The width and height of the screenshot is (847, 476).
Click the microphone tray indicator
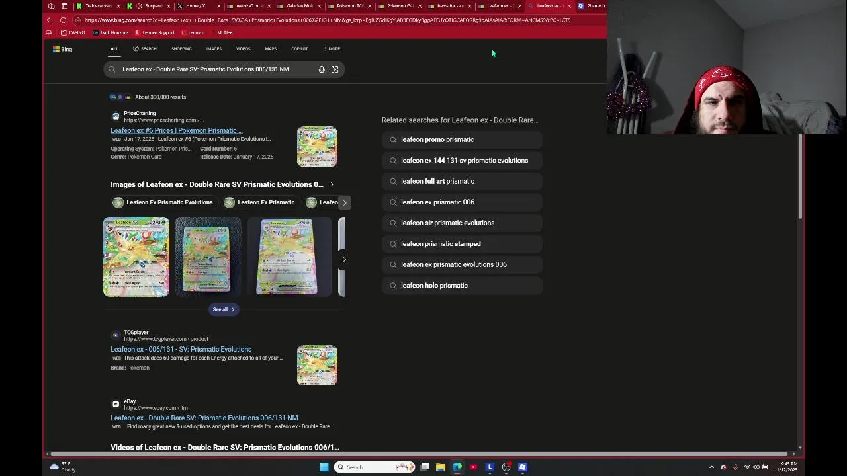pos(735,467)
